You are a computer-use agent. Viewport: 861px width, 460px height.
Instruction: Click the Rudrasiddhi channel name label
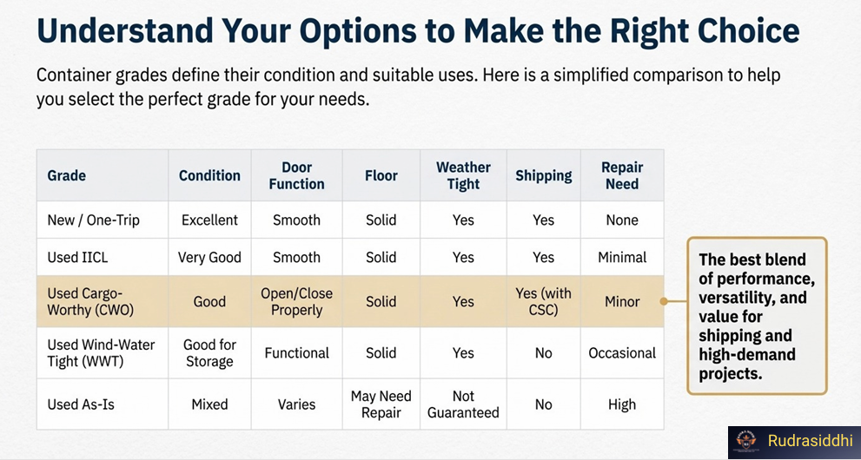pos(810,441)
